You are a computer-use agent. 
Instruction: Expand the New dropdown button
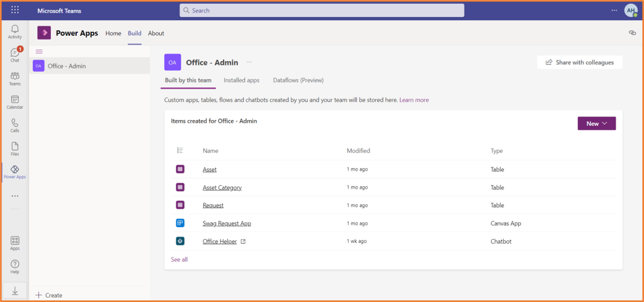point(596,123)
